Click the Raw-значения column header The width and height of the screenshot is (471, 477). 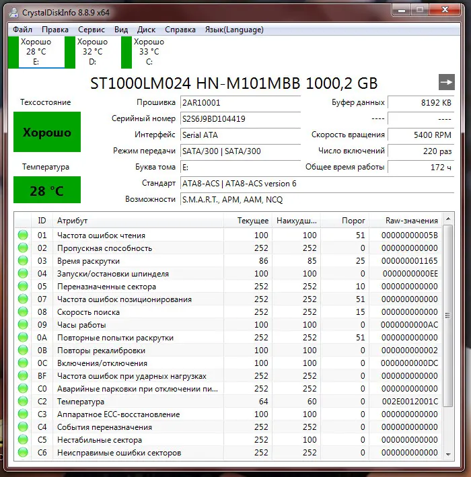(405, 221)
